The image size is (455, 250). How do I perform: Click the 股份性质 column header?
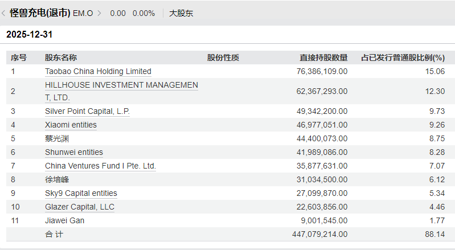[223, 58]
